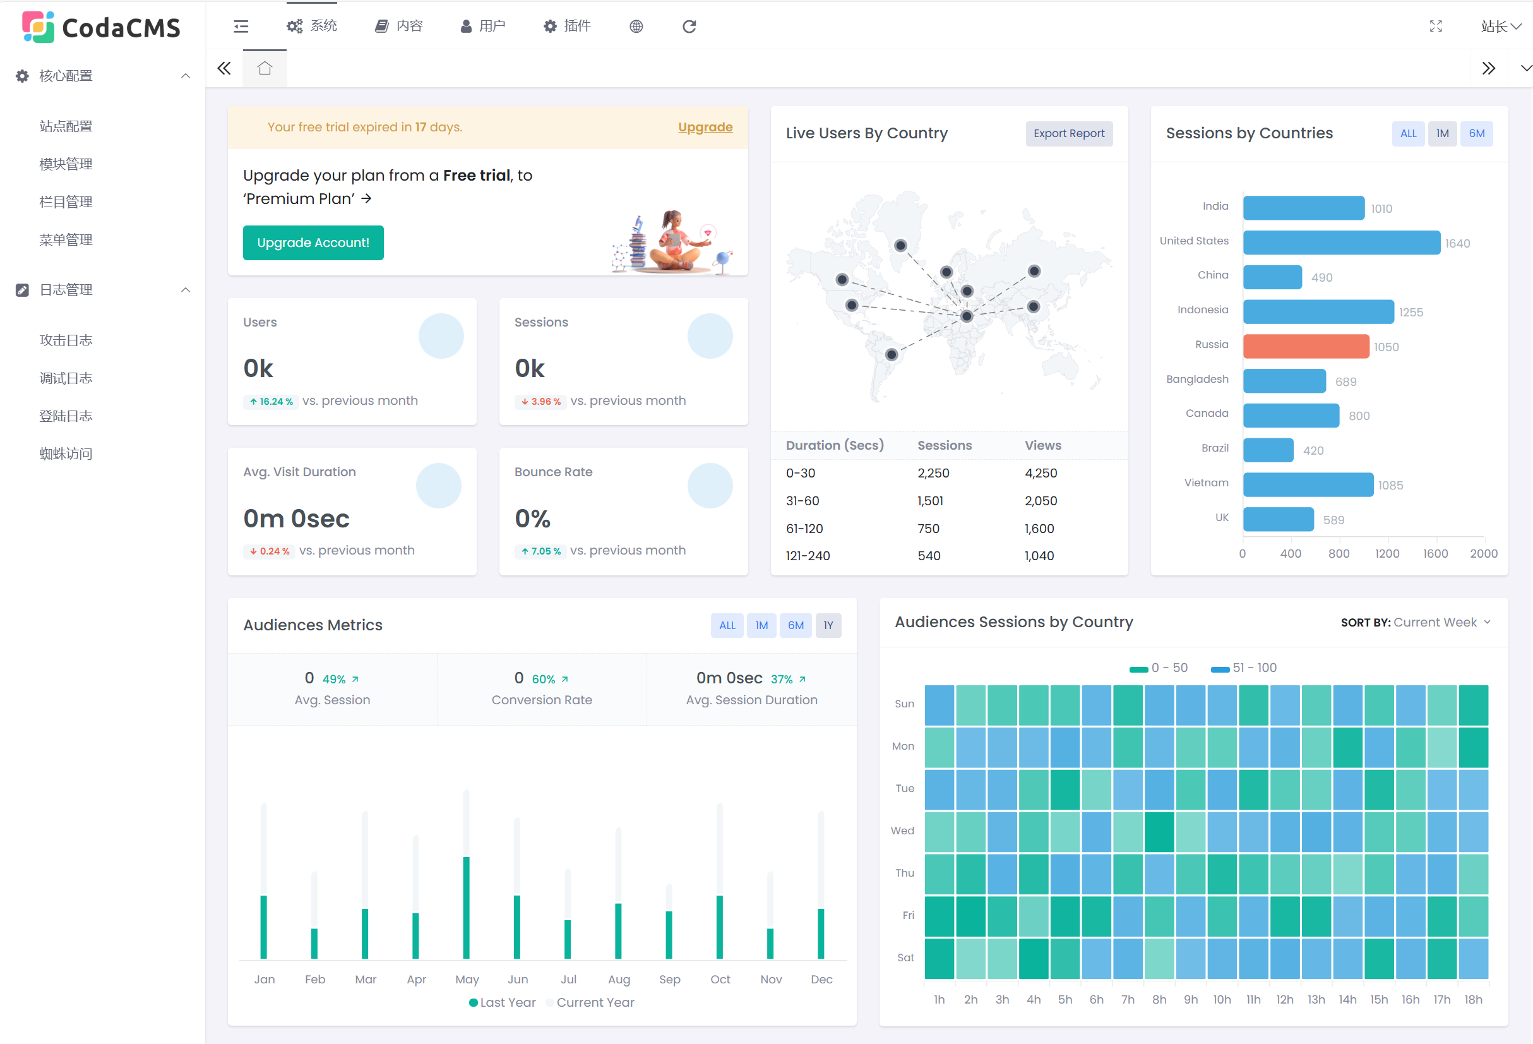The width and height of the screenshot is (1533, 1044).
Task: Open the 插件 menu
Action: (x=566, y=26)
